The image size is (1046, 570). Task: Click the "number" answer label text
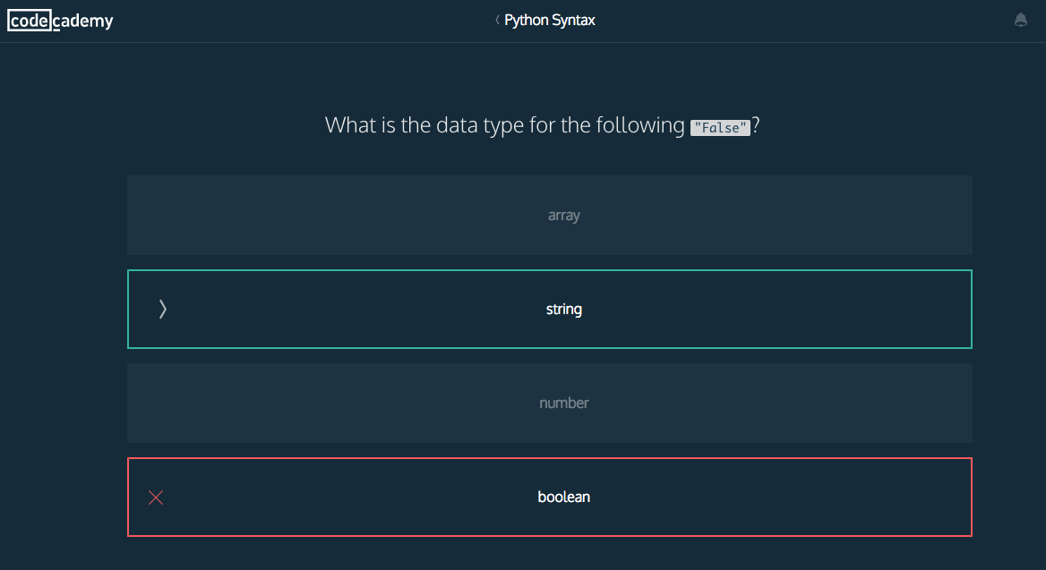[564, 403]
